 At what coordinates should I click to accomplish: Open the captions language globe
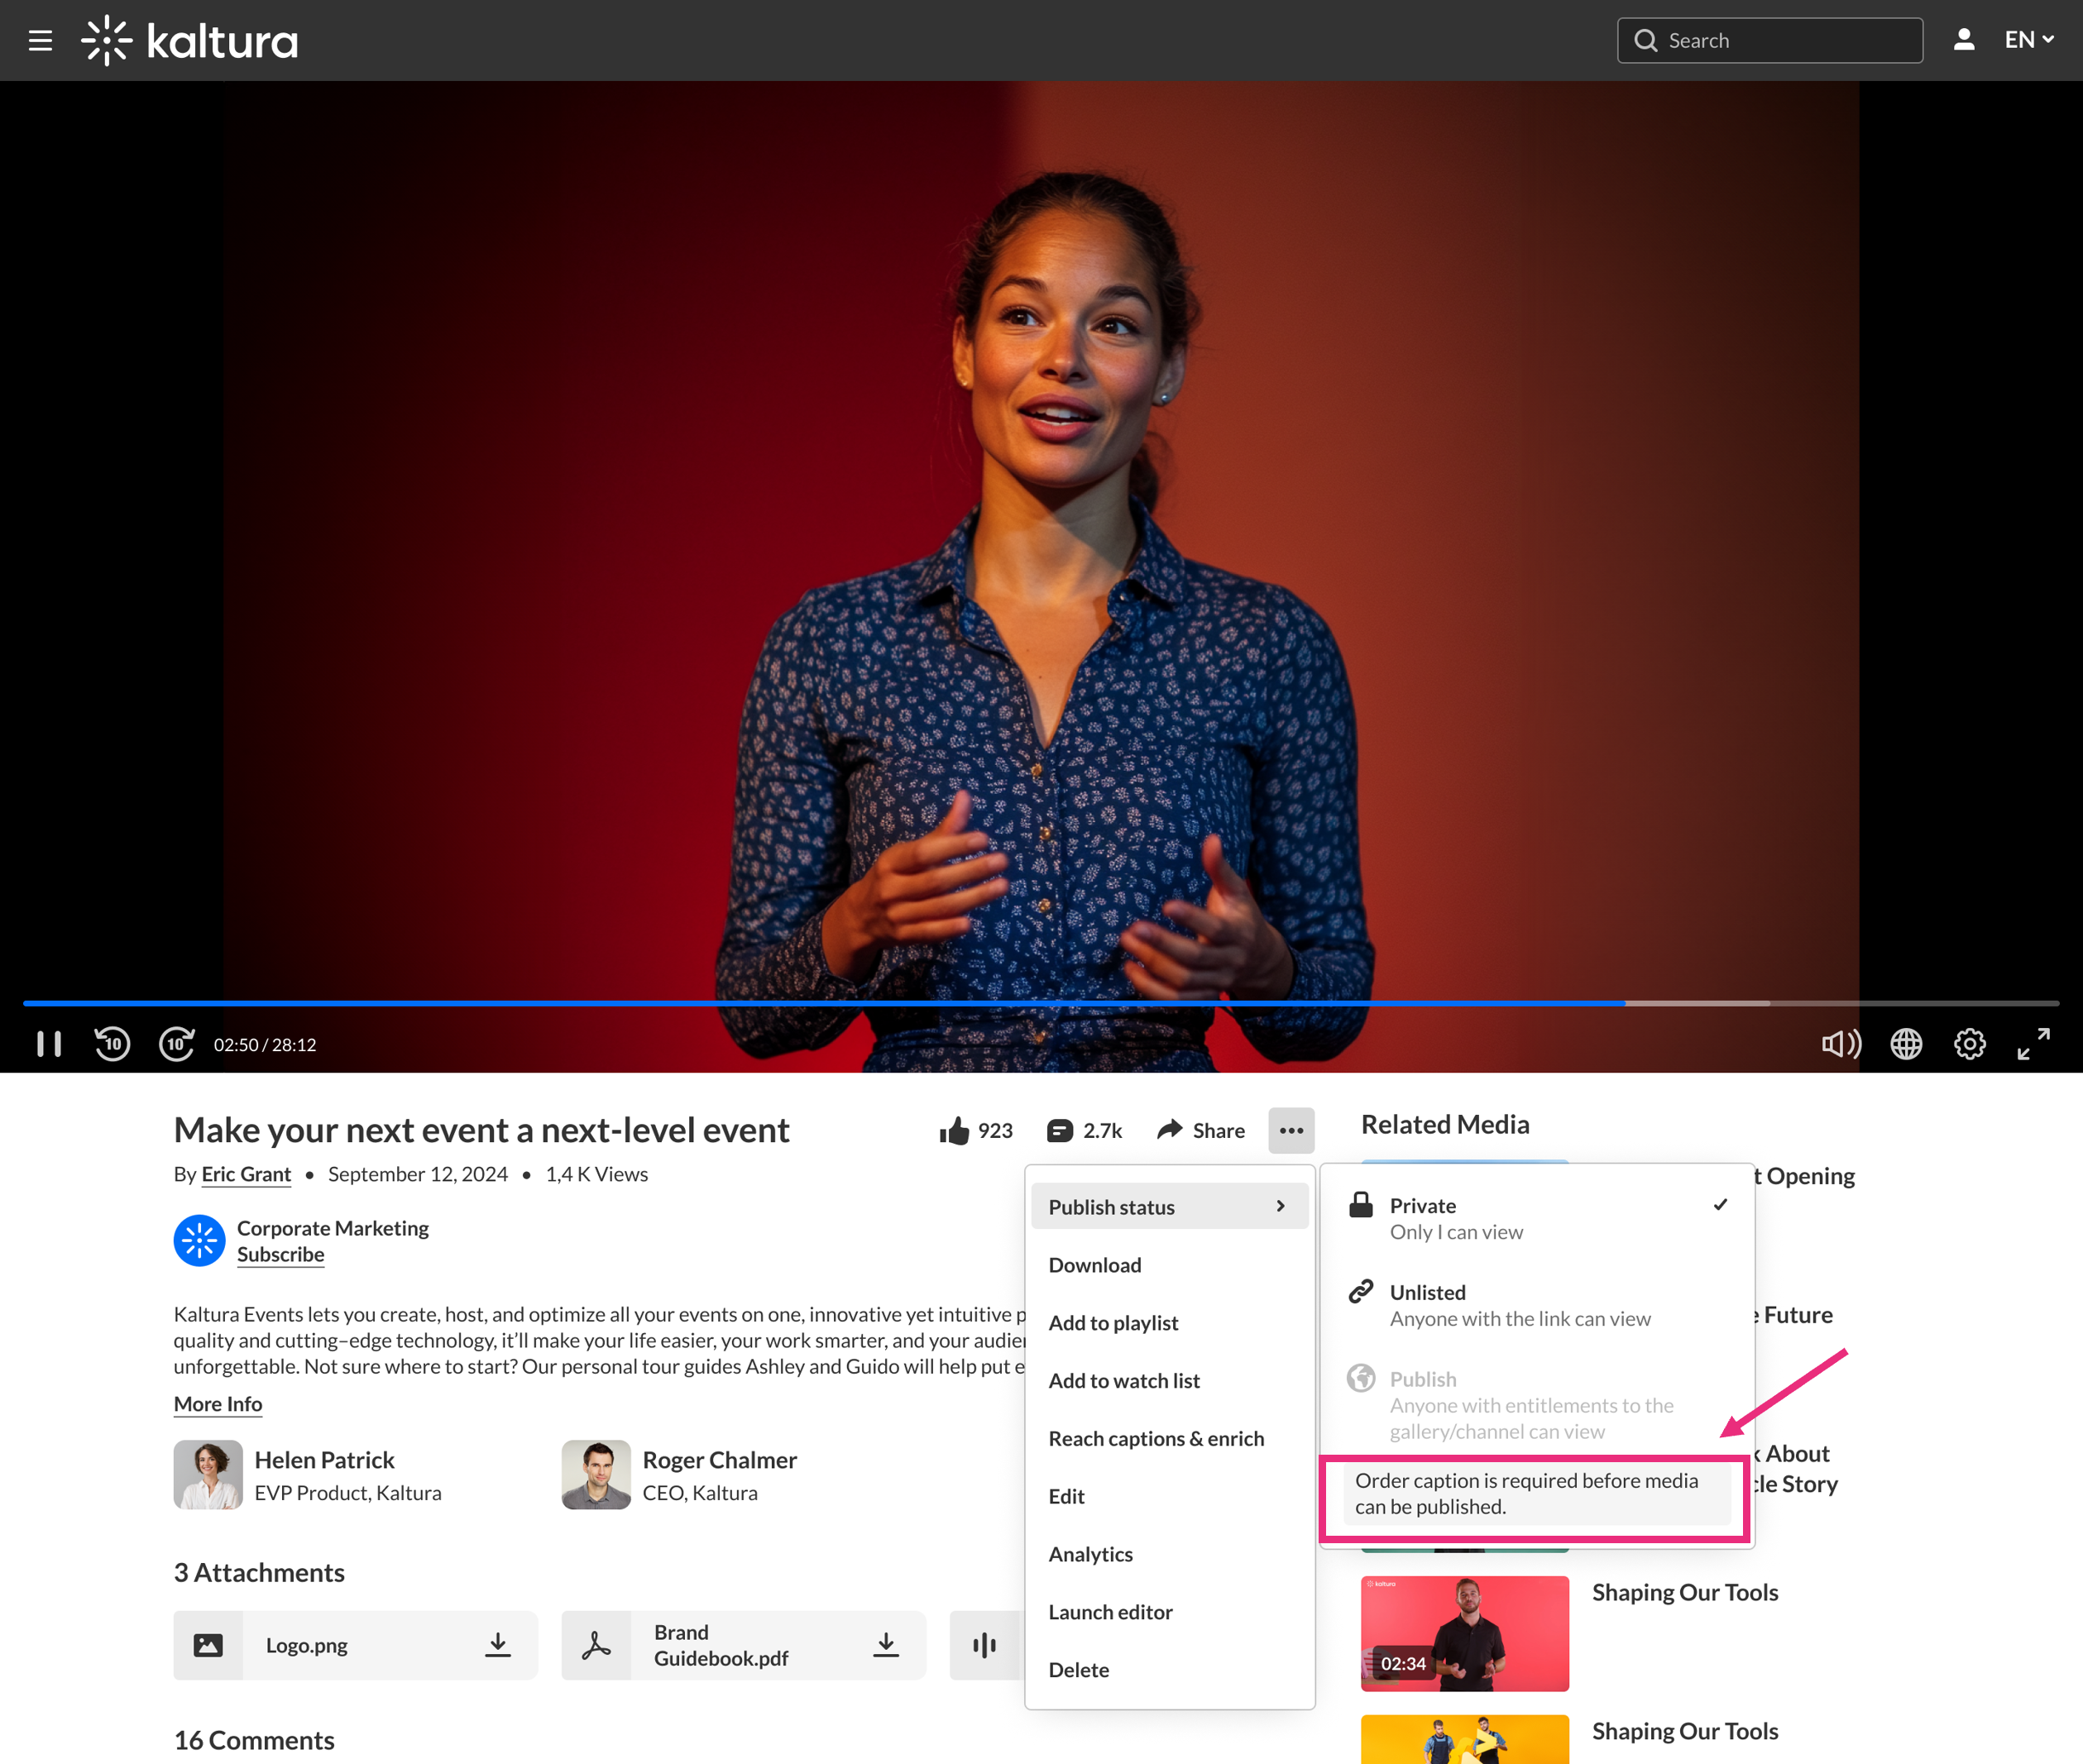point(1905,1044)
